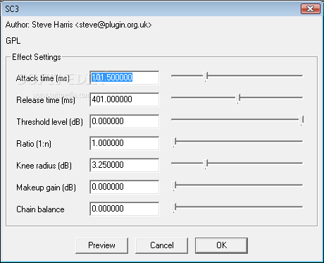Click the Chain balance slider handle
The image size is (324, 263).
pos(174,207)
